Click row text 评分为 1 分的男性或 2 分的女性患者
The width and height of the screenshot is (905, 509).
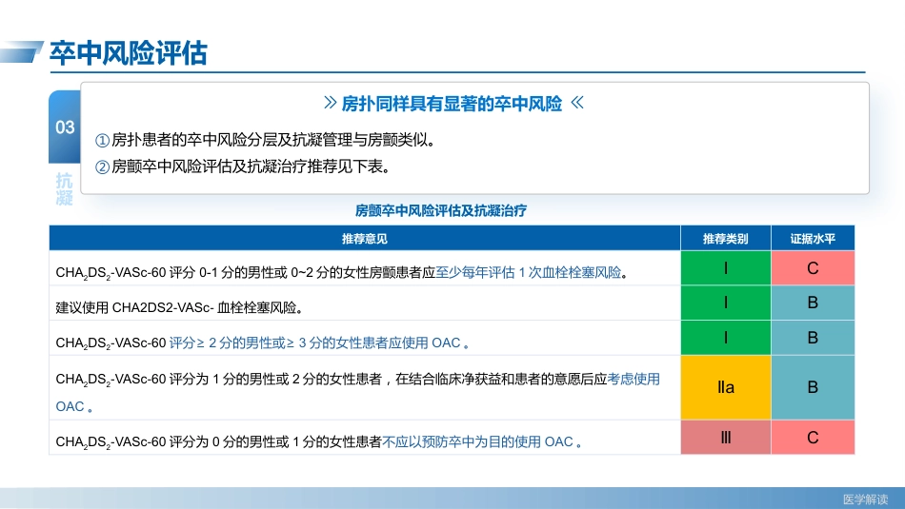click(x=275, y=379)
